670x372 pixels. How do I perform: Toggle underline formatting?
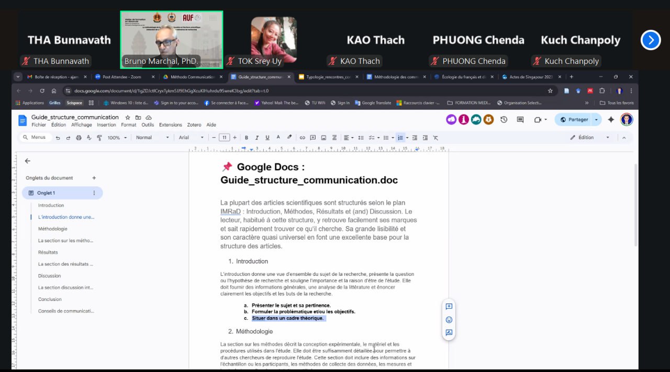[267, 138]
